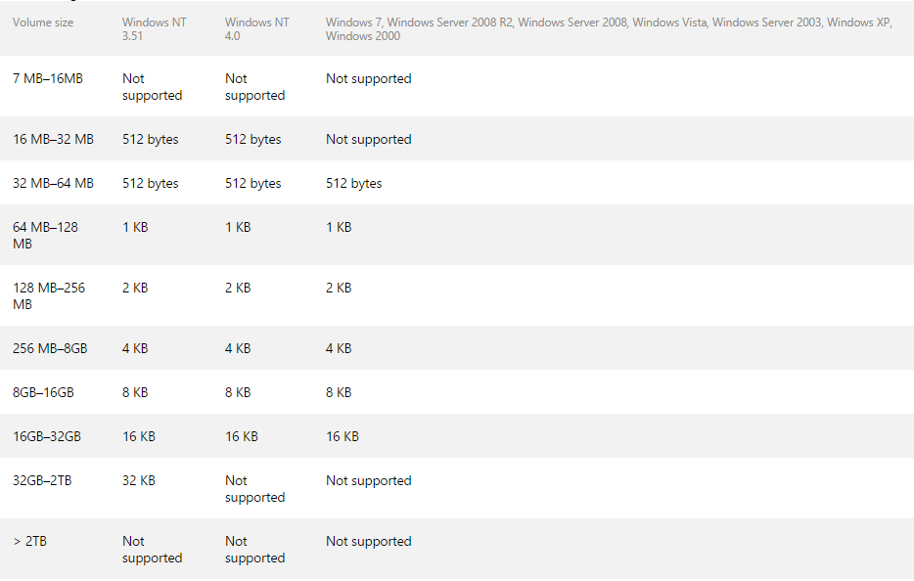This screenshot has height=581, width=914.
Task: Select the "32 MB–64 MB" volume size cell
Action: pos(53,183)
